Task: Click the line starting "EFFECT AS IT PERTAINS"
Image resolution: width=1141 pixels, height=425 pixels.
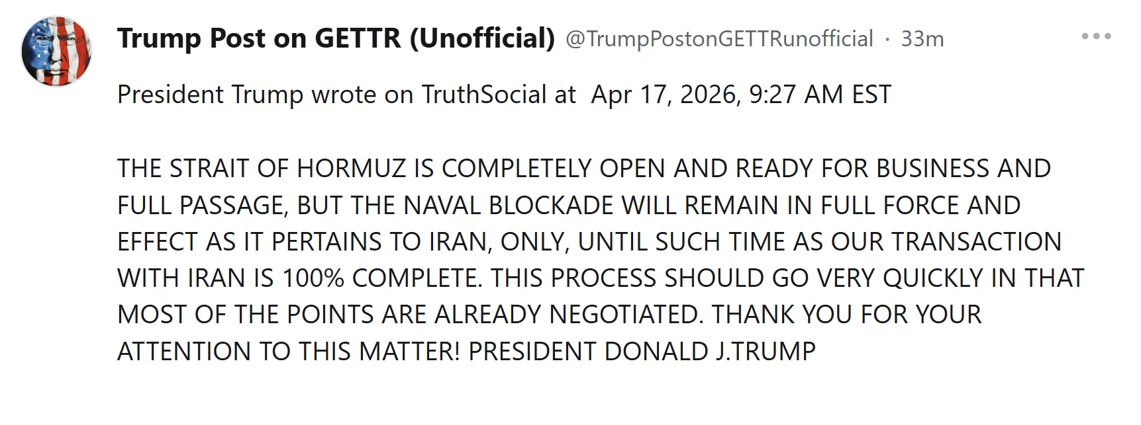Action: [589, 241]
